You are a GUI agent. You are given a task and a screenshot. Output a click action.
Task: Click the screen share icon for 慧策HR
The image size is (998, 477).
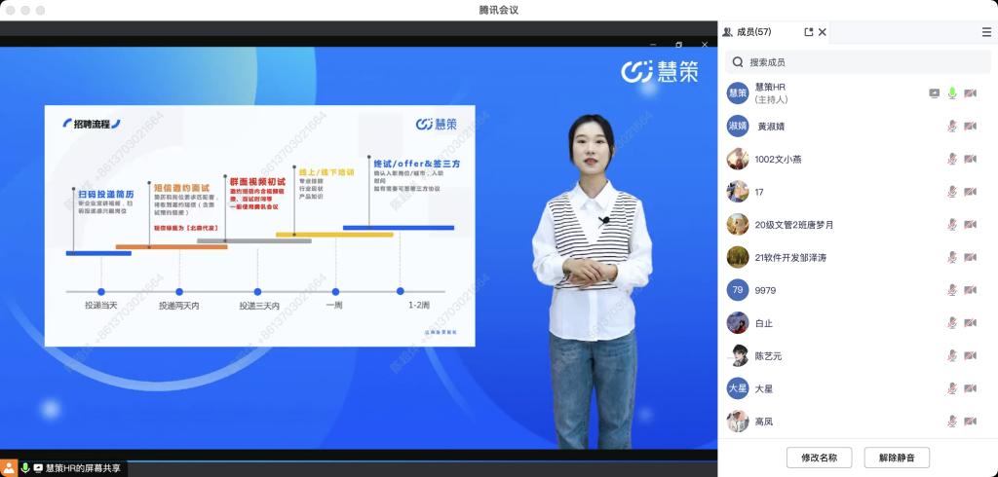click(x=935, y=93)
